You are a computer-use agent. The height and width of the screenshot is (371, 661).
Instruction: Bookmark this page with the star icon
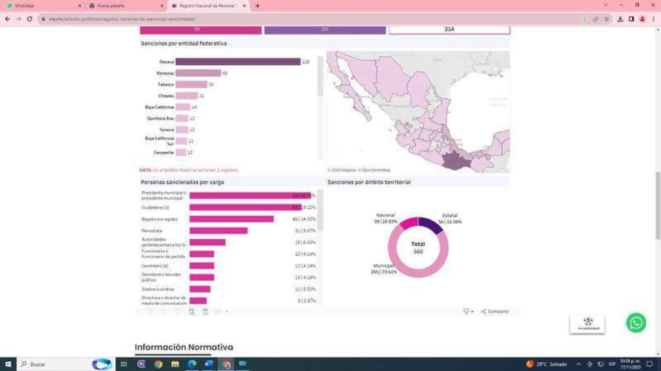(x=606, y=19)
